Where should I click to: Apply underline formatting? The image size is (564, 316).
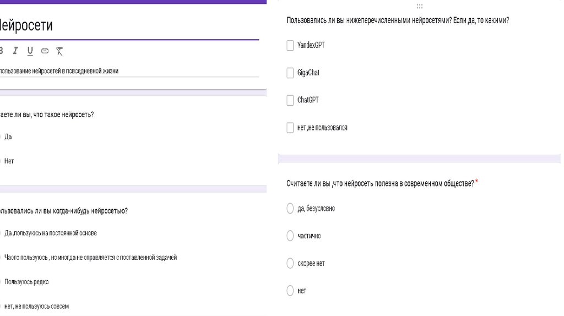30,51
